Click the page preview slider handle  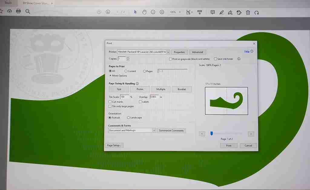pyautogui.click(x=212, y=133)
